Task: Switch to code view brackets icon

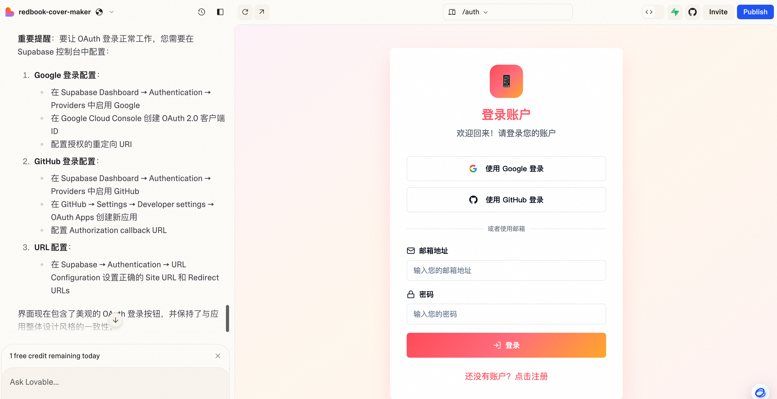Action: coord(649,12)
